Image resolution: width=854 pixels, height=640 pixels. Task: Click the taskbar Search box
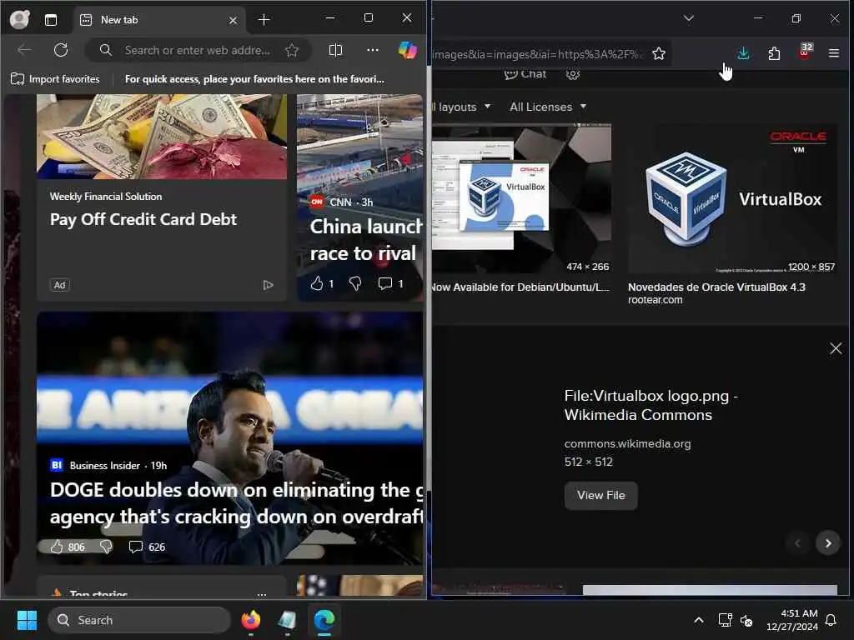point(139,620)
